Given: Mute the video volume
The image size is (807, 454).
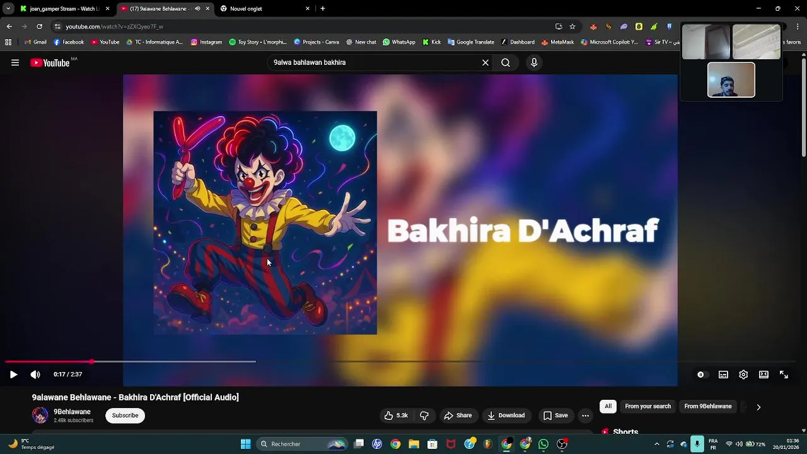Looking at the screenshot, I should [x=35, y=375].
